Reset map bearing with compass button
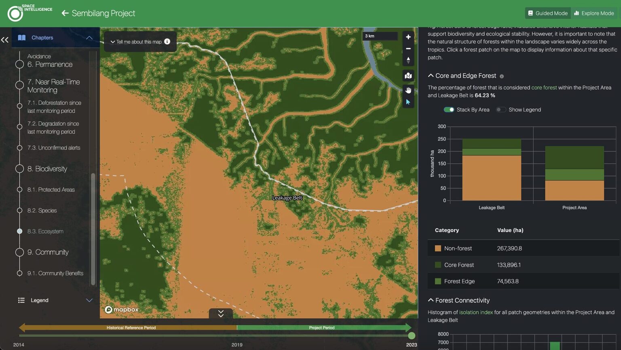Viewport: 621px width, 350px height. tap(408, 60)
